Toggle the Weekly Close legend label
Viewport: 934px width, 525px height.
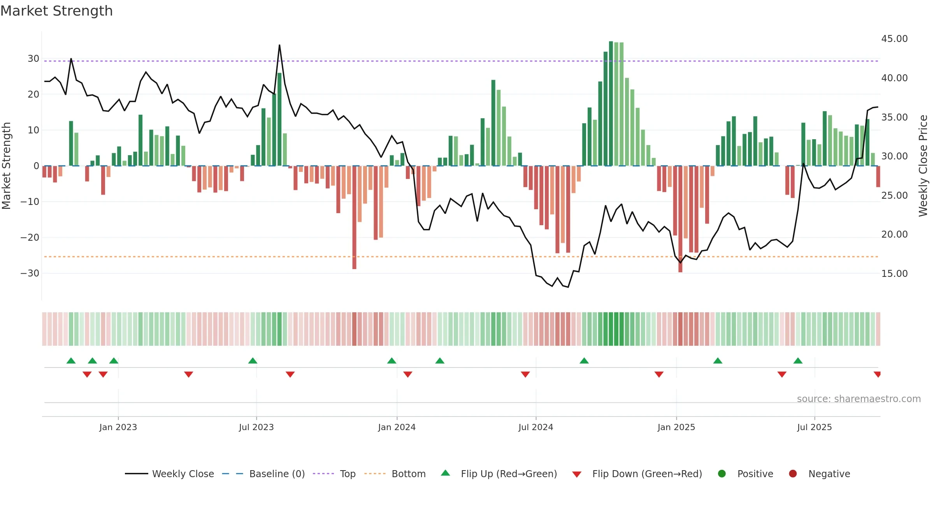coord(183,474)
